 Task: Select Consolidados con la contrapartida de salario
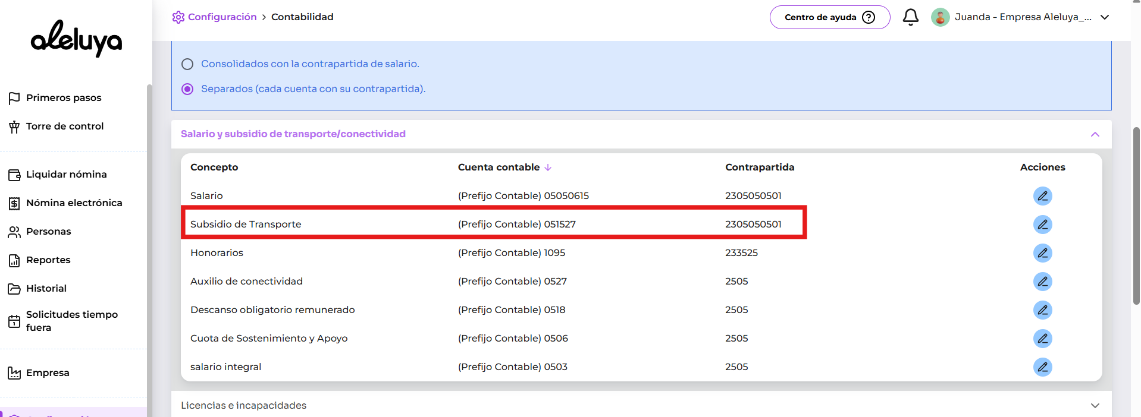point(187,64)
